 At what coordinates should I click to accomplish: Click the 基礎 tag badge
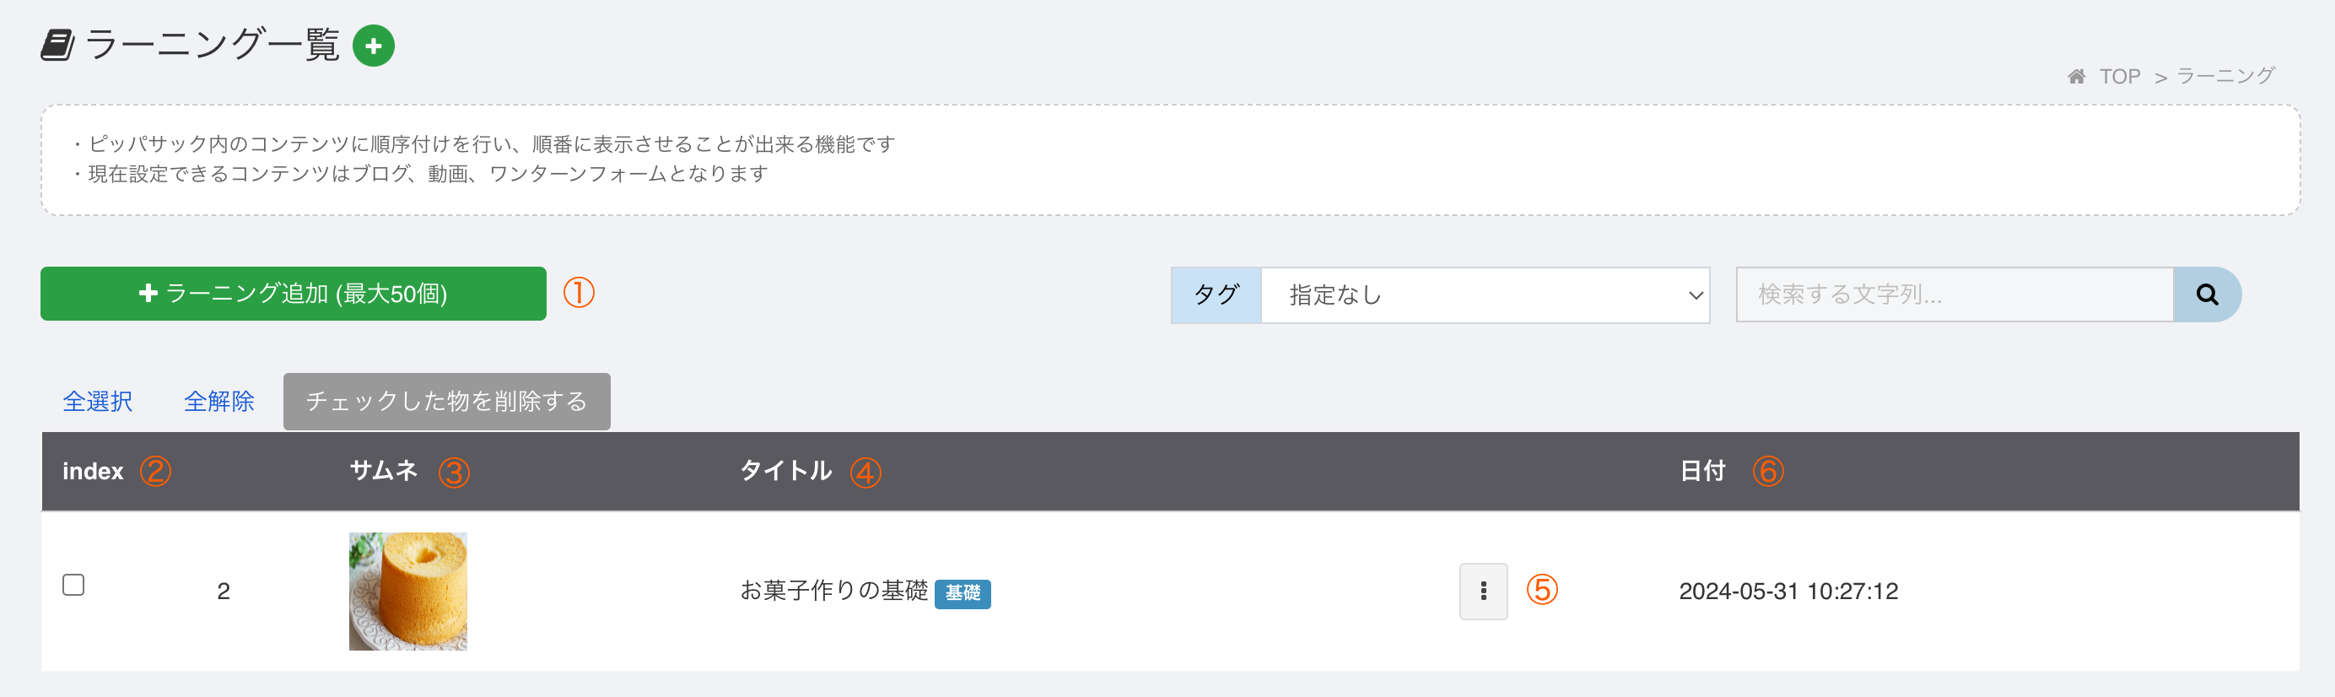[x=963, y=592]
